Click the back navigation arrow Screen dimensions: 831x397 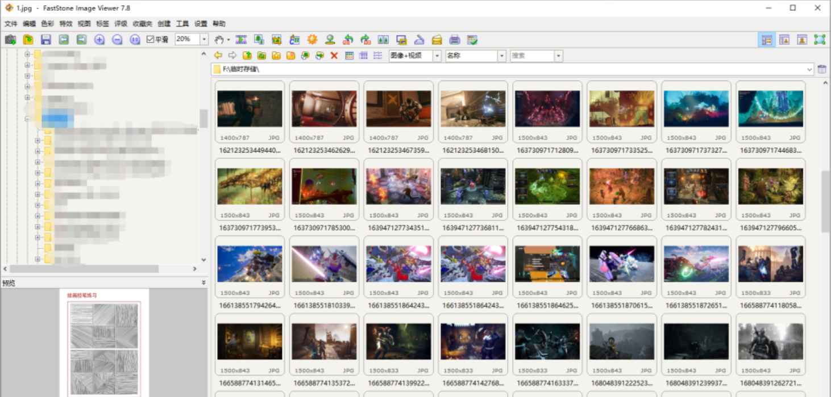219,56
